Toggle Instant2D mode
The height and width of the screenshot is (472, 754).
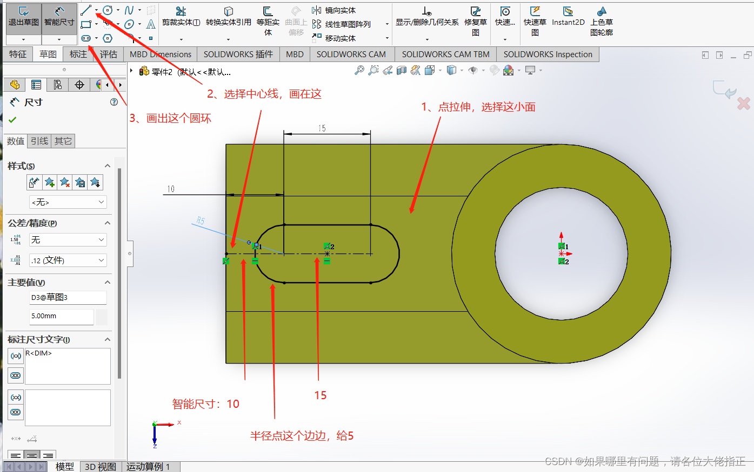click(x=568, y=17)
